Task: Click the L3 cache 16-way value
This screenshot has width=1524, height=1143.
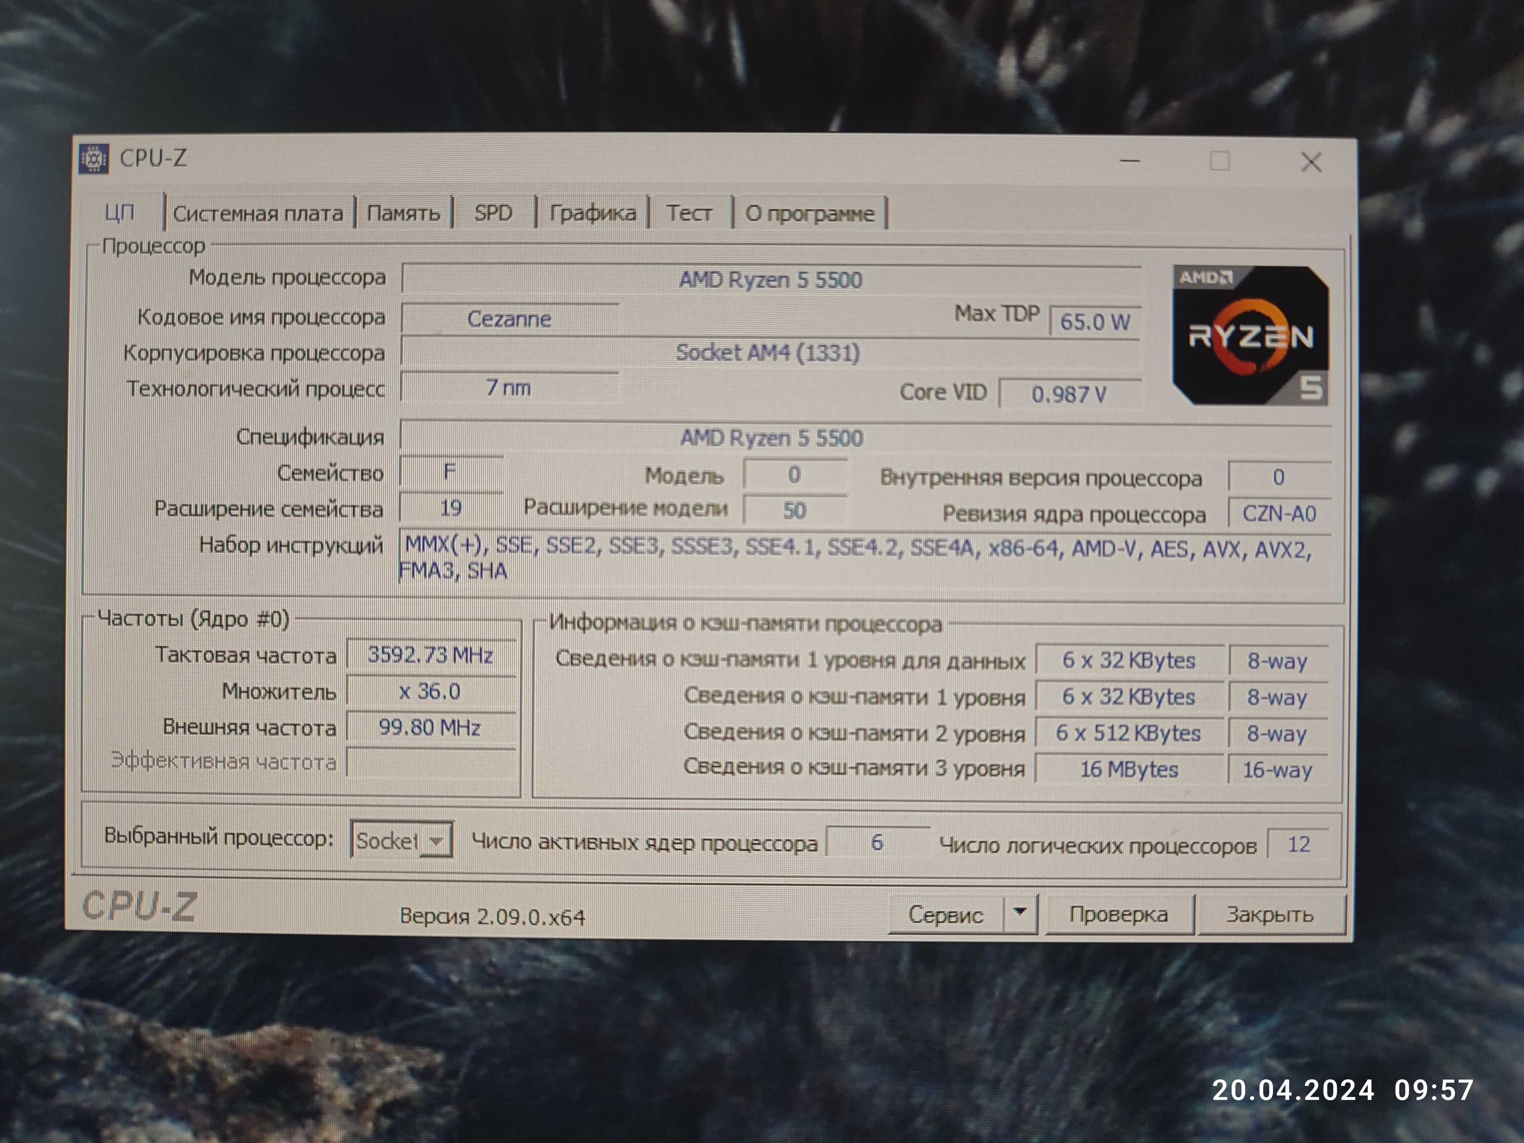Action: pyautogui.click(x=1278, y=770)
